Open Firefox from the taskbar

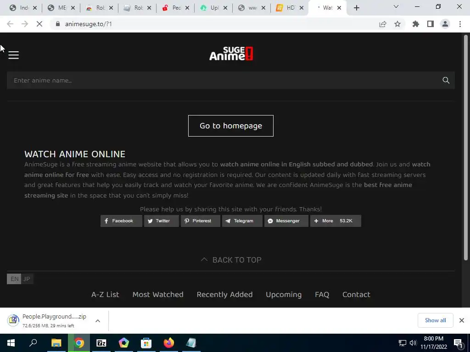[169, 343]
